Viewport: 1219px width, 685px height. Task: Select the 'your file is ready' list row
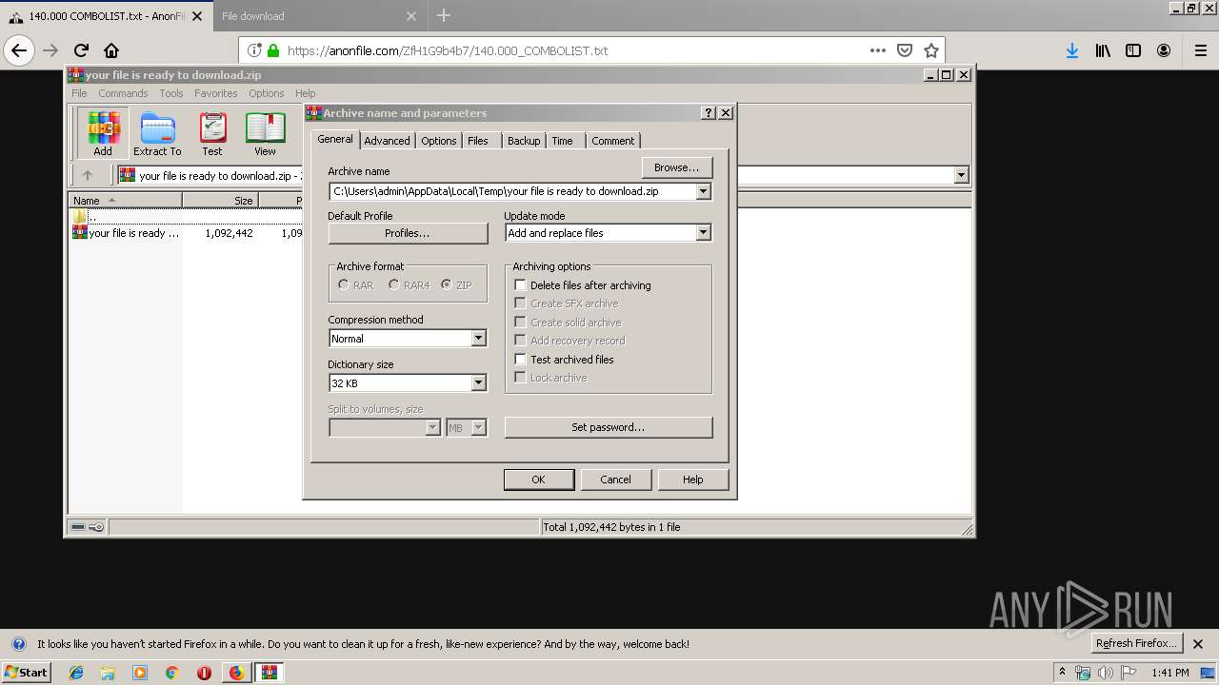click(x=186, y=233)
